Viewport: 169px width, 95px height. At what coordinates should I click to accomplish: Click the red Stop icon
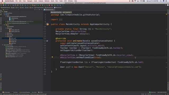[49, 5]
